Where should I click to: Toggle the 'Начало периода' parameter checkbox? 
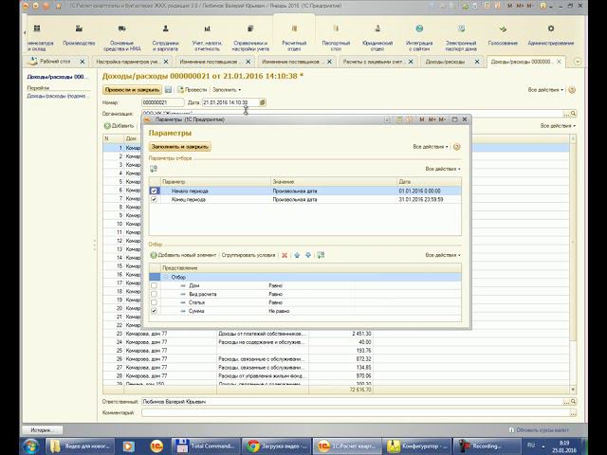coord(155,191)
